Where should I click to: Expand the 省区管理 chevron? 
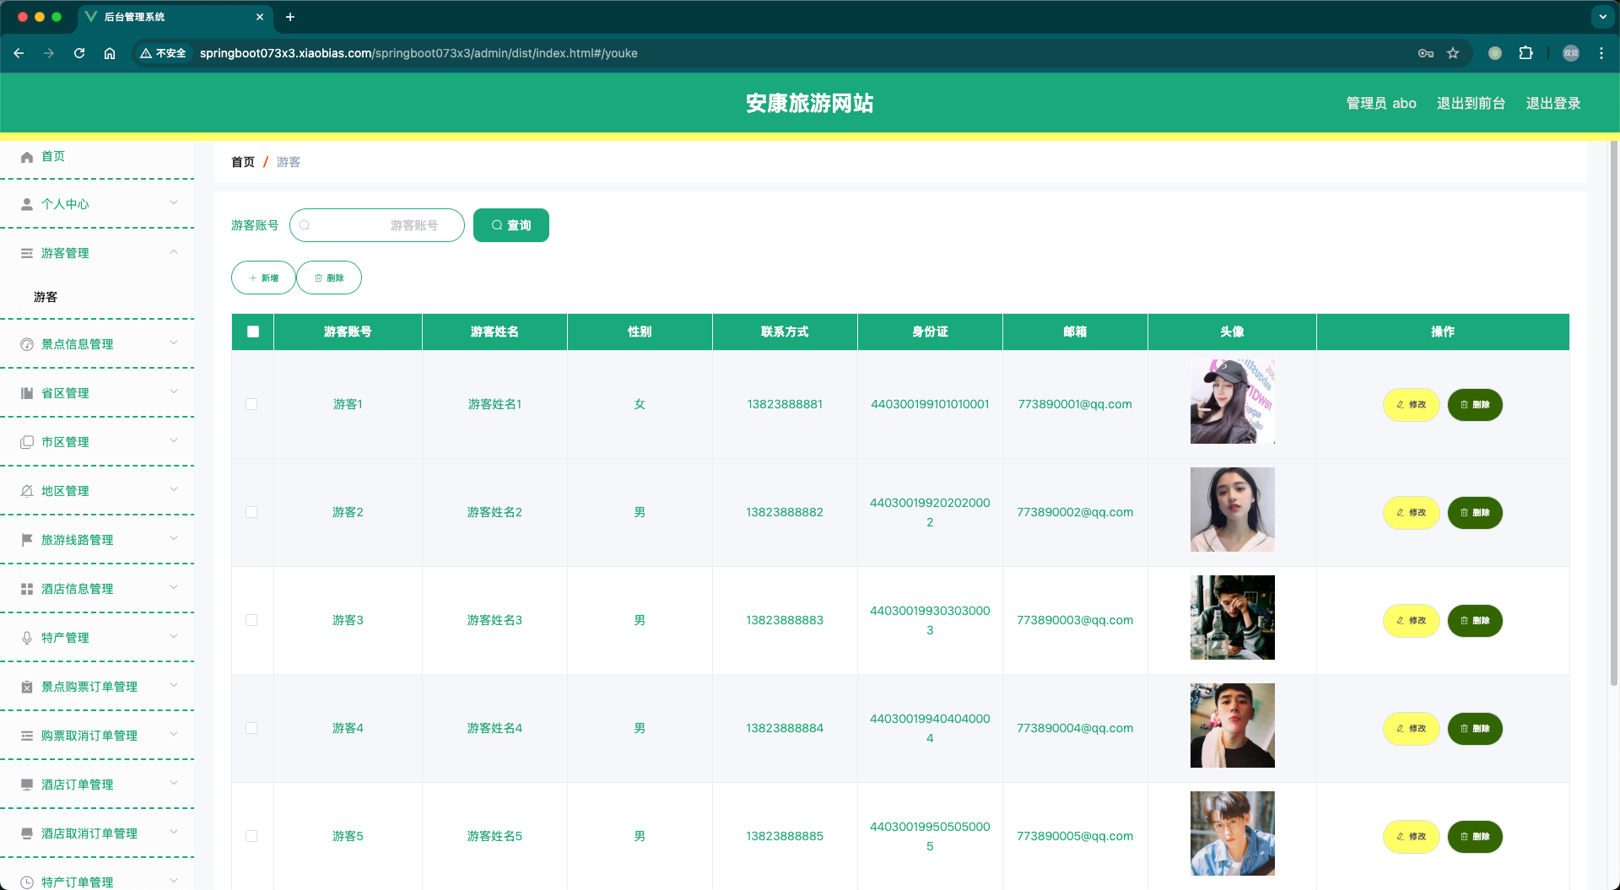174,391
